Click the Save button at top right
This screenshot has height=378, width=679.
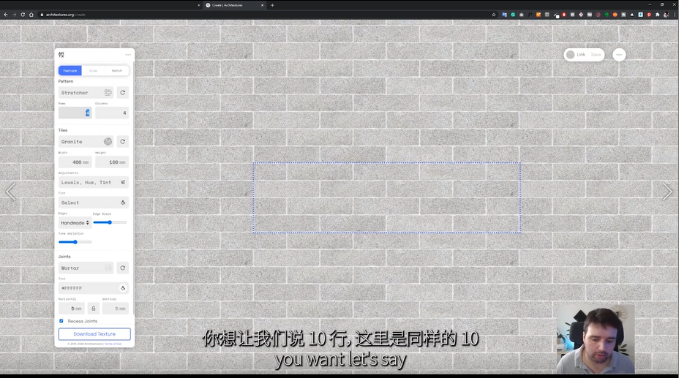click(x=596, y=55)
